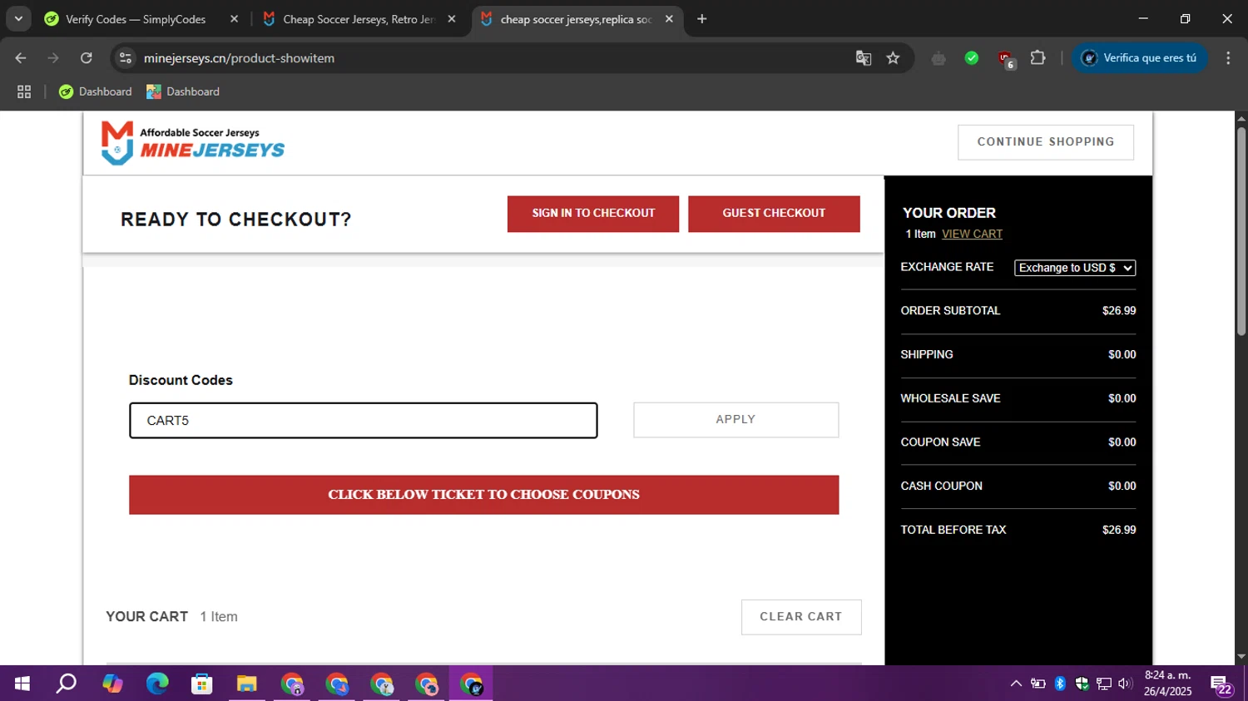Select the cheap soccer jerseys,replica tab
1248x701 pixels.
(576, 19)
